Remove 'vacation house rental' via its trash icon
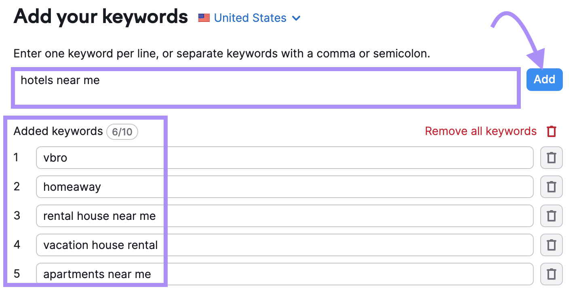 click(551, 245)
